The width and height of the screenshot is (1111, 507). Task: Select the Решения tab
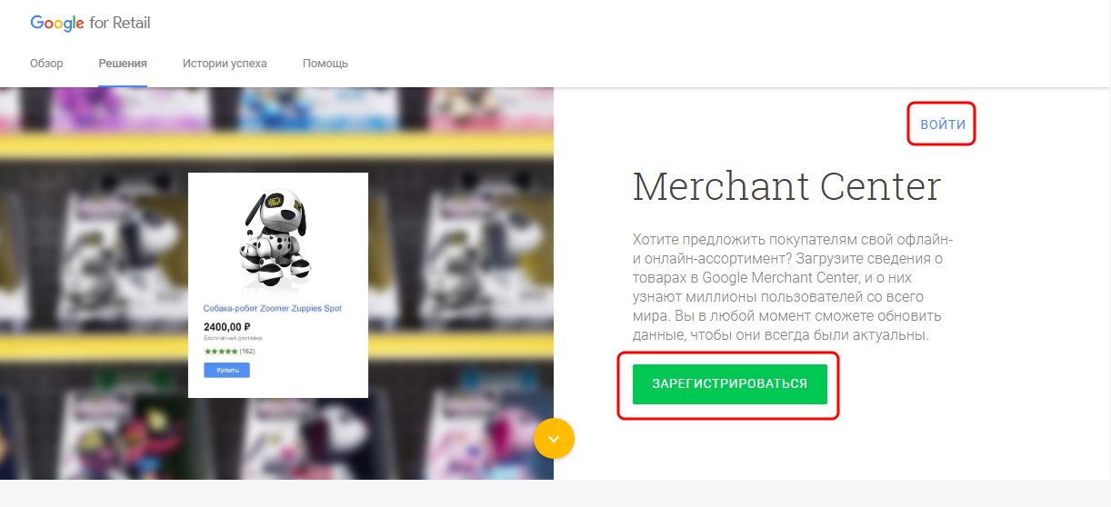[x=123, y=64]
